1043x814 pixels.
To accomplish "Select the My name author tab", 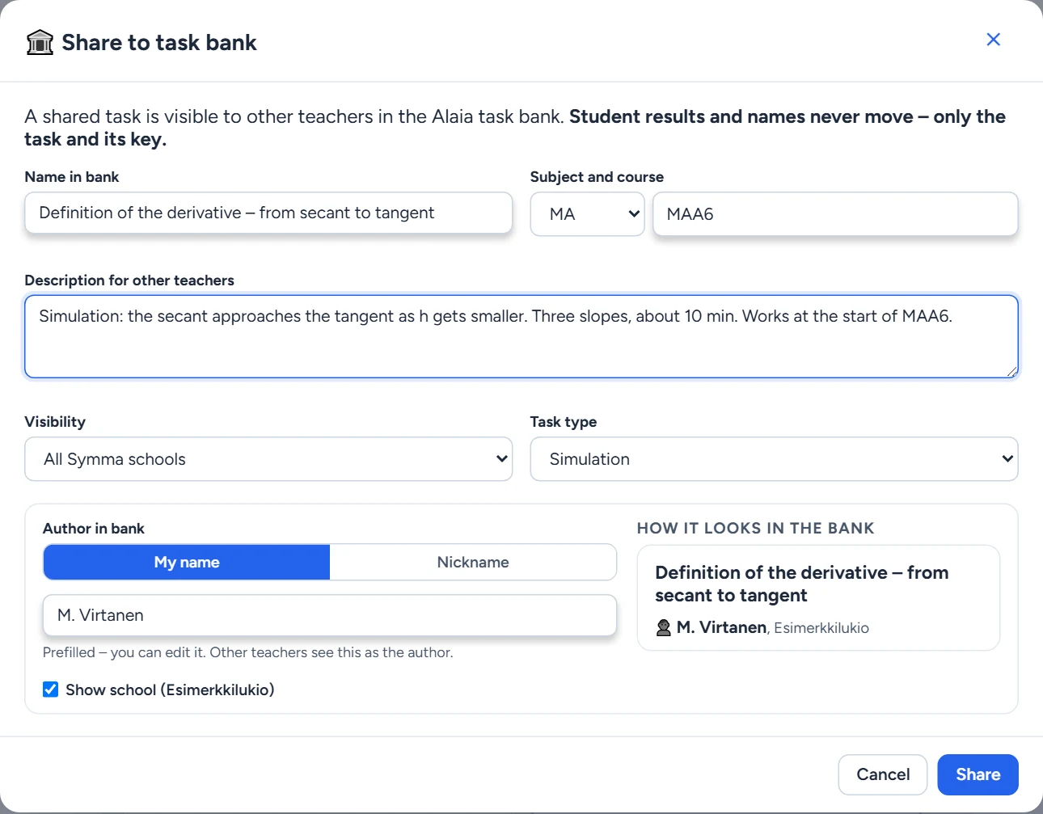I will [x=187, y=562].
